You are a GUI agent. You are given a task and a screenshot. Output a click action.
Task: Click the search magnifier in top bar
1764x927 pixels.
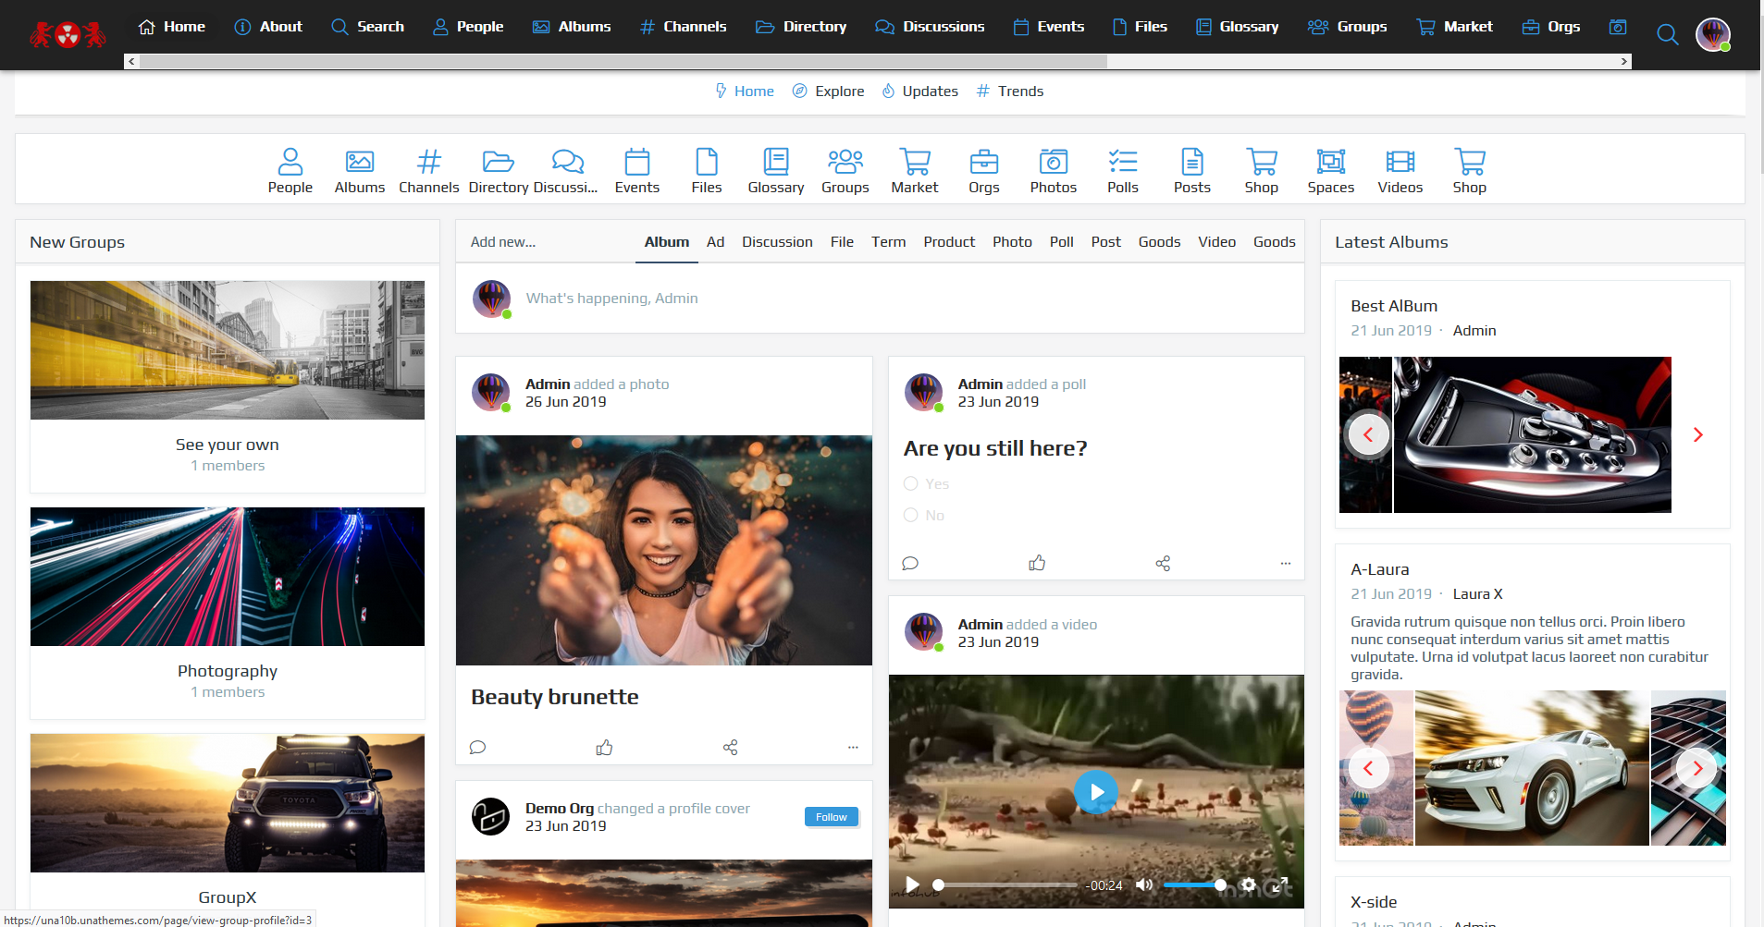(1667, 35)
